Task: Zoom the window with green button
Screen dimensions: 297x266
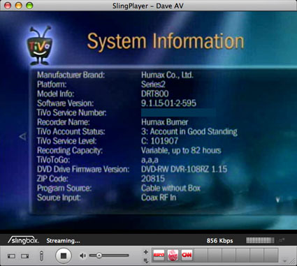Action: pyautogui.click(x=29, y=6)
